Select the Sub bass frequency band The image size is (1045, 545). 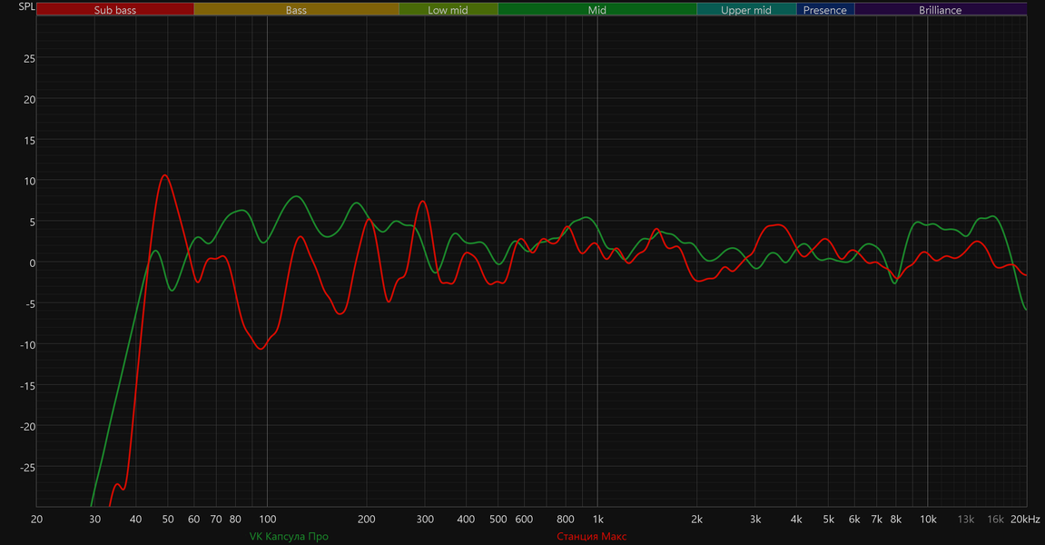coord(115,9)
